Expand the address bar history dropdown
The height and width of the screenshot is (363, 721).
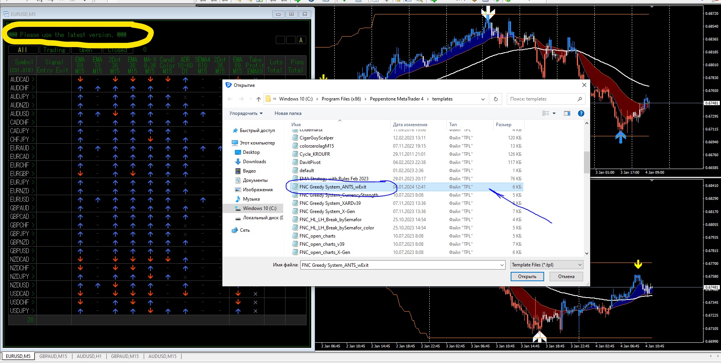tap(483, 99)
